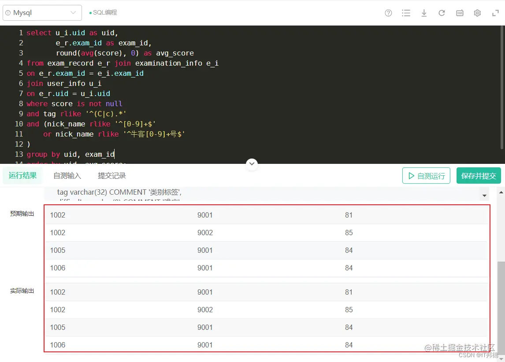Click line number 7 in gutter
The width and height of the screenshot is (505, 362).
[x=21, y=94]
